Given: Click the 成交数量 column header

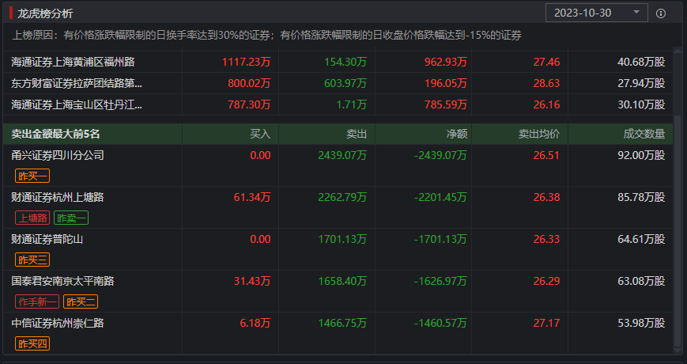Looking at the screenshot, I should (x=644, y=135).
